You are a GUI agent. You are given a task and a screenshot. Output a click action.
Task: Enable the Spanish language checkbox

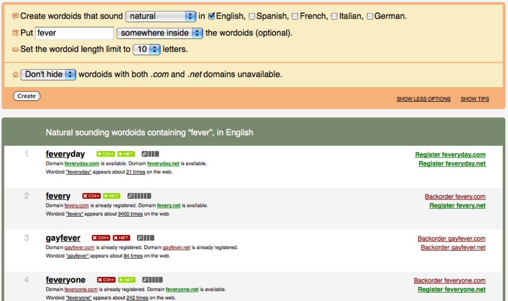pyautogui.click(x=252, y=16)
